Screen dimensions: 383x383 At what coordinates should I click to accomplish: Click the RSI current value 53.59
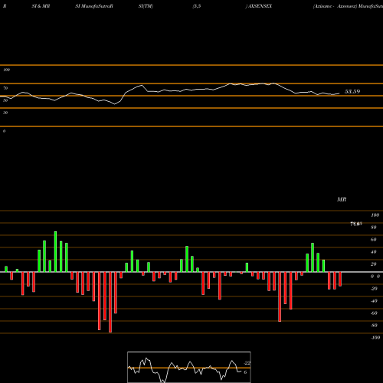352,92
